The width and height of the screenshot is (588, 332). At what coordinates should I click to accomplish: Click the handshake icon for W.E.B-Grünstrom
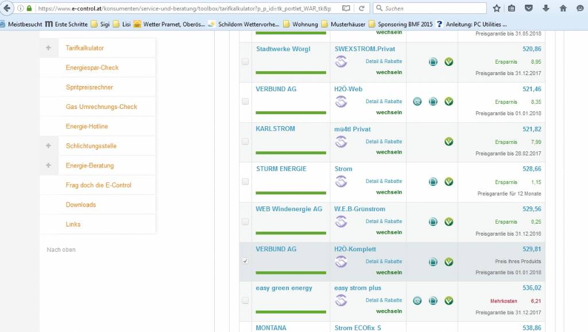[341, 222]
